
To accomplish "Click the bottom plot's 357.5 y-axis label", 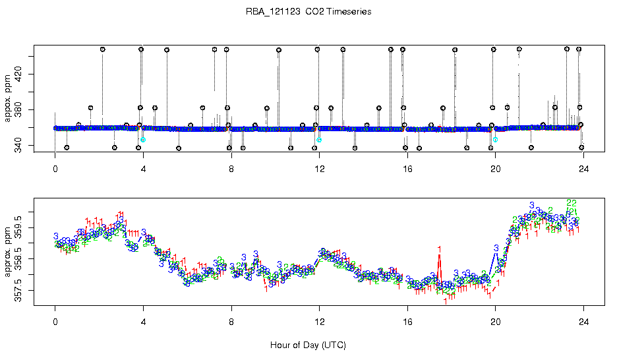I will [18, 290].
